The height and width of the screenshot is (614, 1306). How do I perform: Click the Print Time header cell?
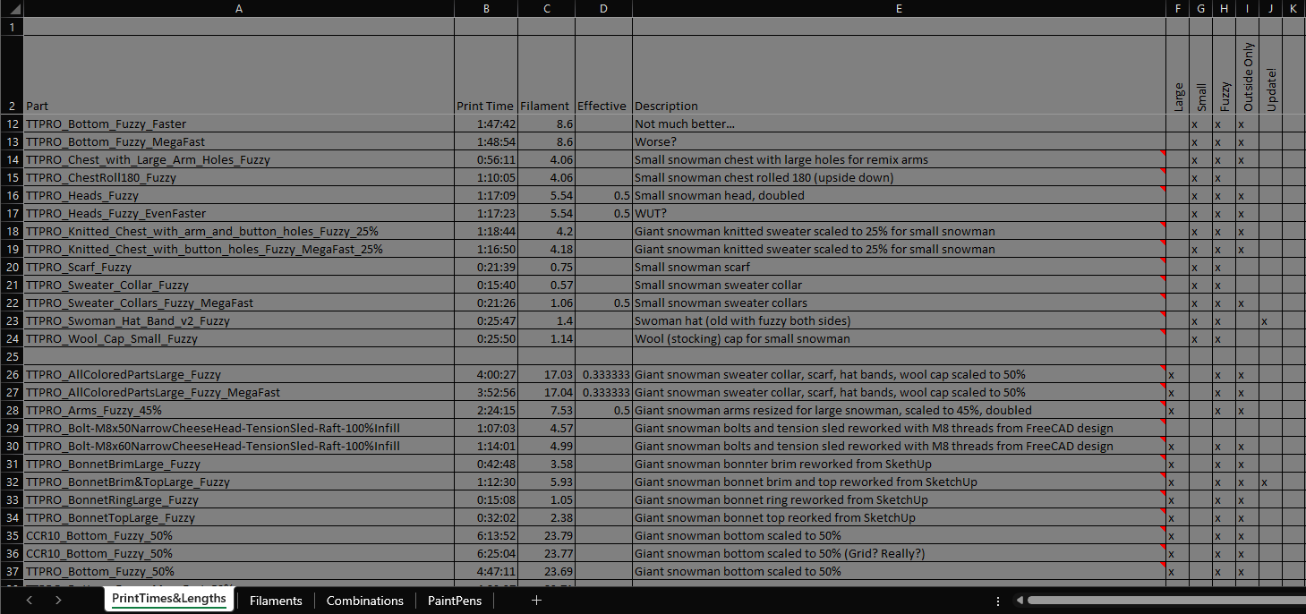pyautogui.click(x=485, y=106)
